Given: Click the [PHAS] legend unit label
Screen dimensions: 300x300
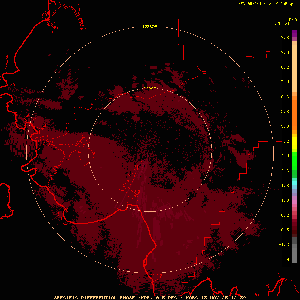Looking at the screenshot, I should (282, 23).
